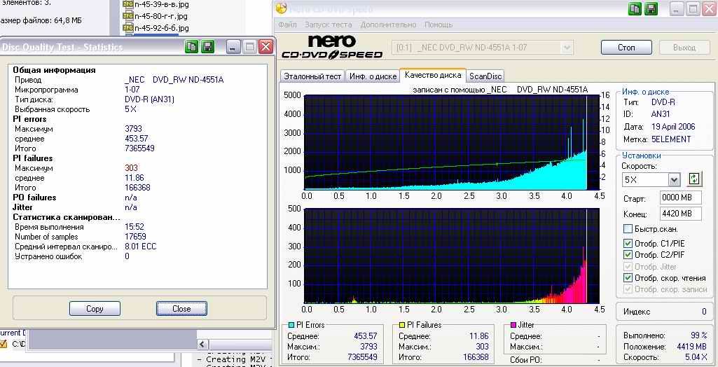Image resolution: width=718 pixels, height=367 pixels.
Task: Open the Запуск теста menu
Action: coord(329,25)
